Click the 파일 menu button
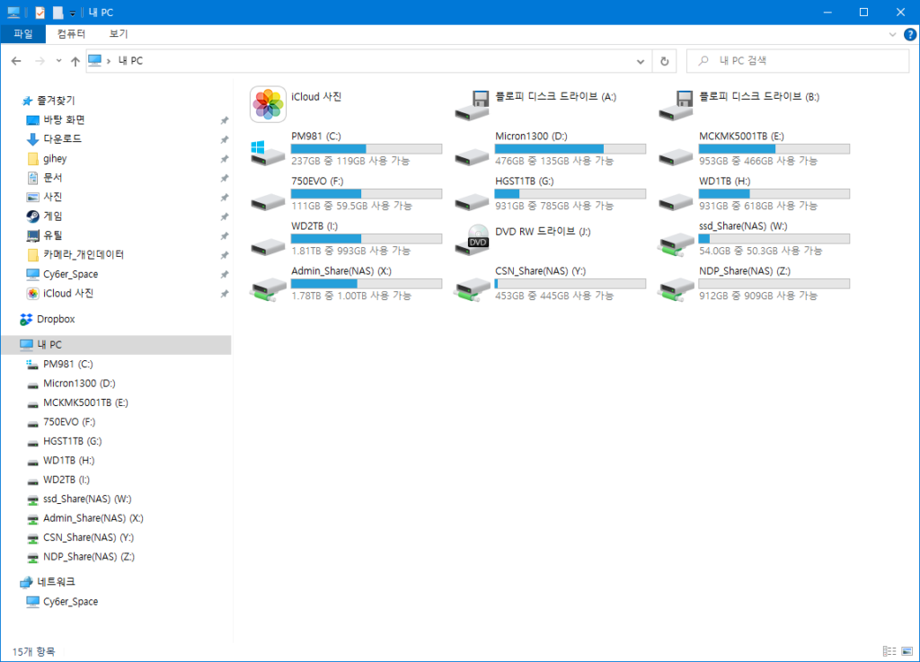 click(x=22, y=34)
